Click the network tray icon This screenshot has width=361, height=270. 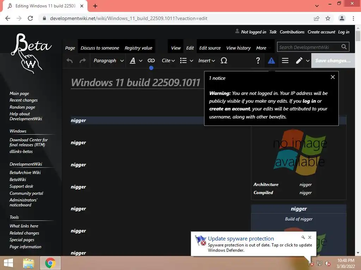pos(319,263)
